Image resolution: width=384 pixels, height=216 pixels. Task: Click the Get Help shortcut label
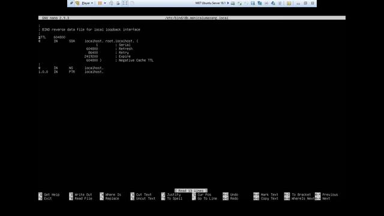52,194
